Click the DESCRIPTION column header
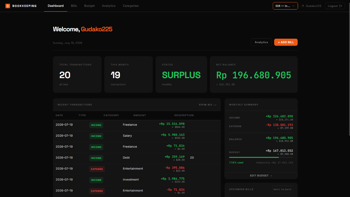This screenshot has width=350, height=197. coord(184,115)
